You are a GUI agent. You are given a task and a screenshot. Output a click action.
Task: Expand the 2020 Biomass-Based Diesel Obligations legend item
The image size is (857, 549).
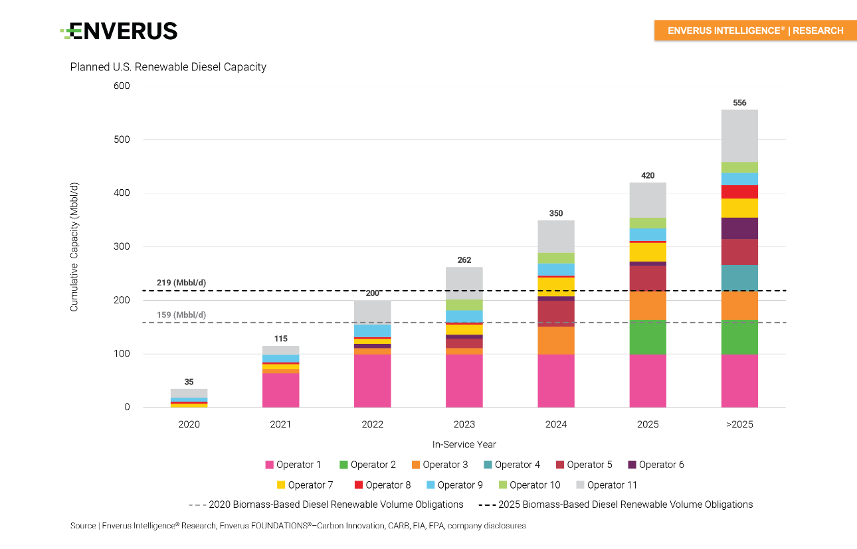pos(326,505)
